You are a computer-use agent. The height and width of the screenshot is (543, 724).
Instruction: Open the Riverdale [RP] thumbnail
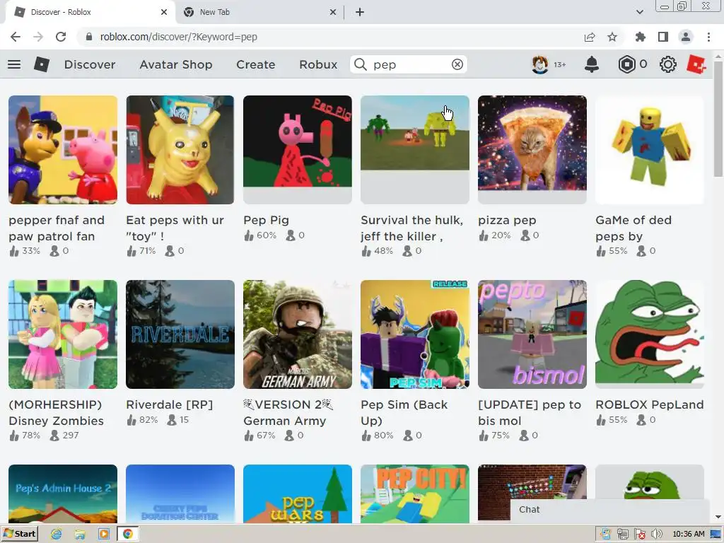(180, 334)
